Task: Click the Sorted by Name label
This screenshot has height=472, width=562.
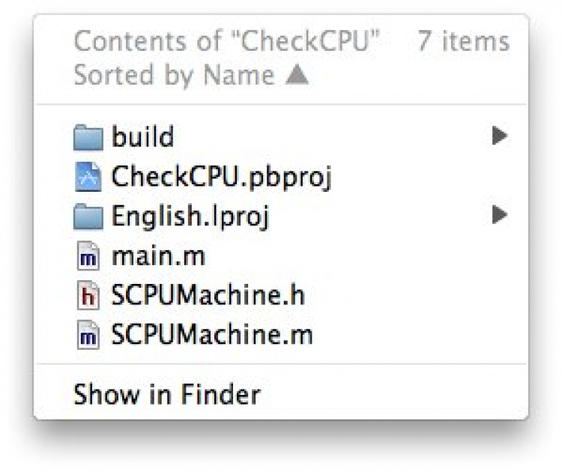Action: [x=174, y=75]
